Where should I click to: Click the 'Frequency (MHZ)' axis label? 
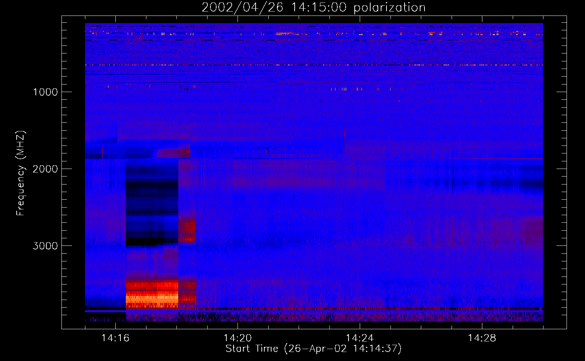(21, 173)
